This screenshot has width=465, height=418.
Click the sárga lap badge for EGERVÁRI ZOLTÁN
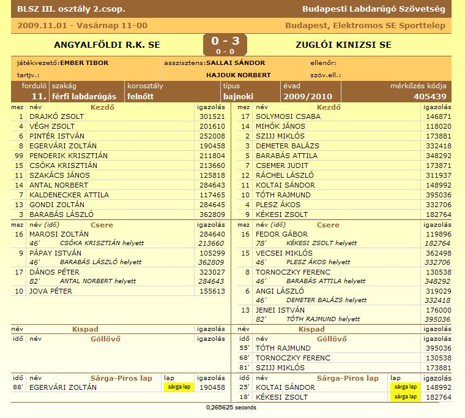179,387
